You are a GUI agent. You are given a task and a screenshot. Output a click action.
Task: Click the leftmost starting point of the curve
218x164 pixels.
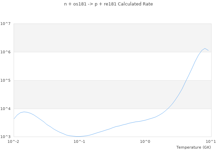(14, 119)
